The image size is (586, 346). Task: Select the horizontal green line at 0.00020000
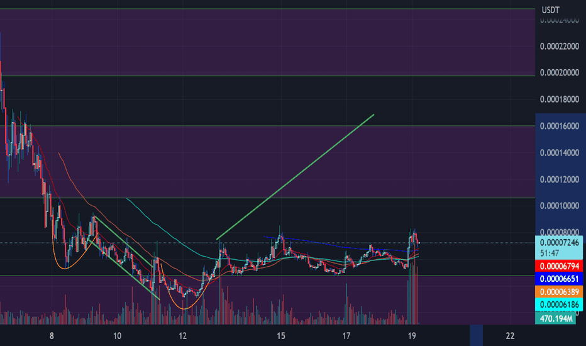[267, 76]
